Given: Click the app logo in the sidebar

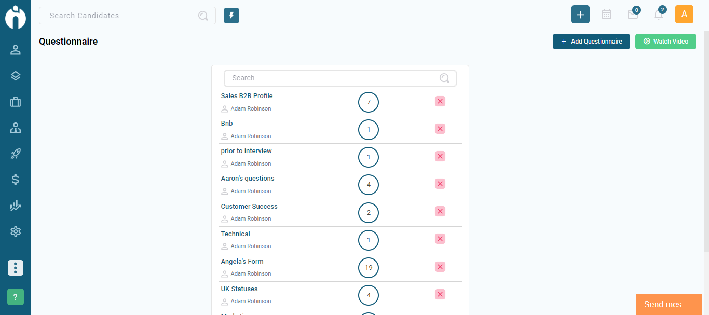Looking at the screenshot, I should tap(16, 17).
